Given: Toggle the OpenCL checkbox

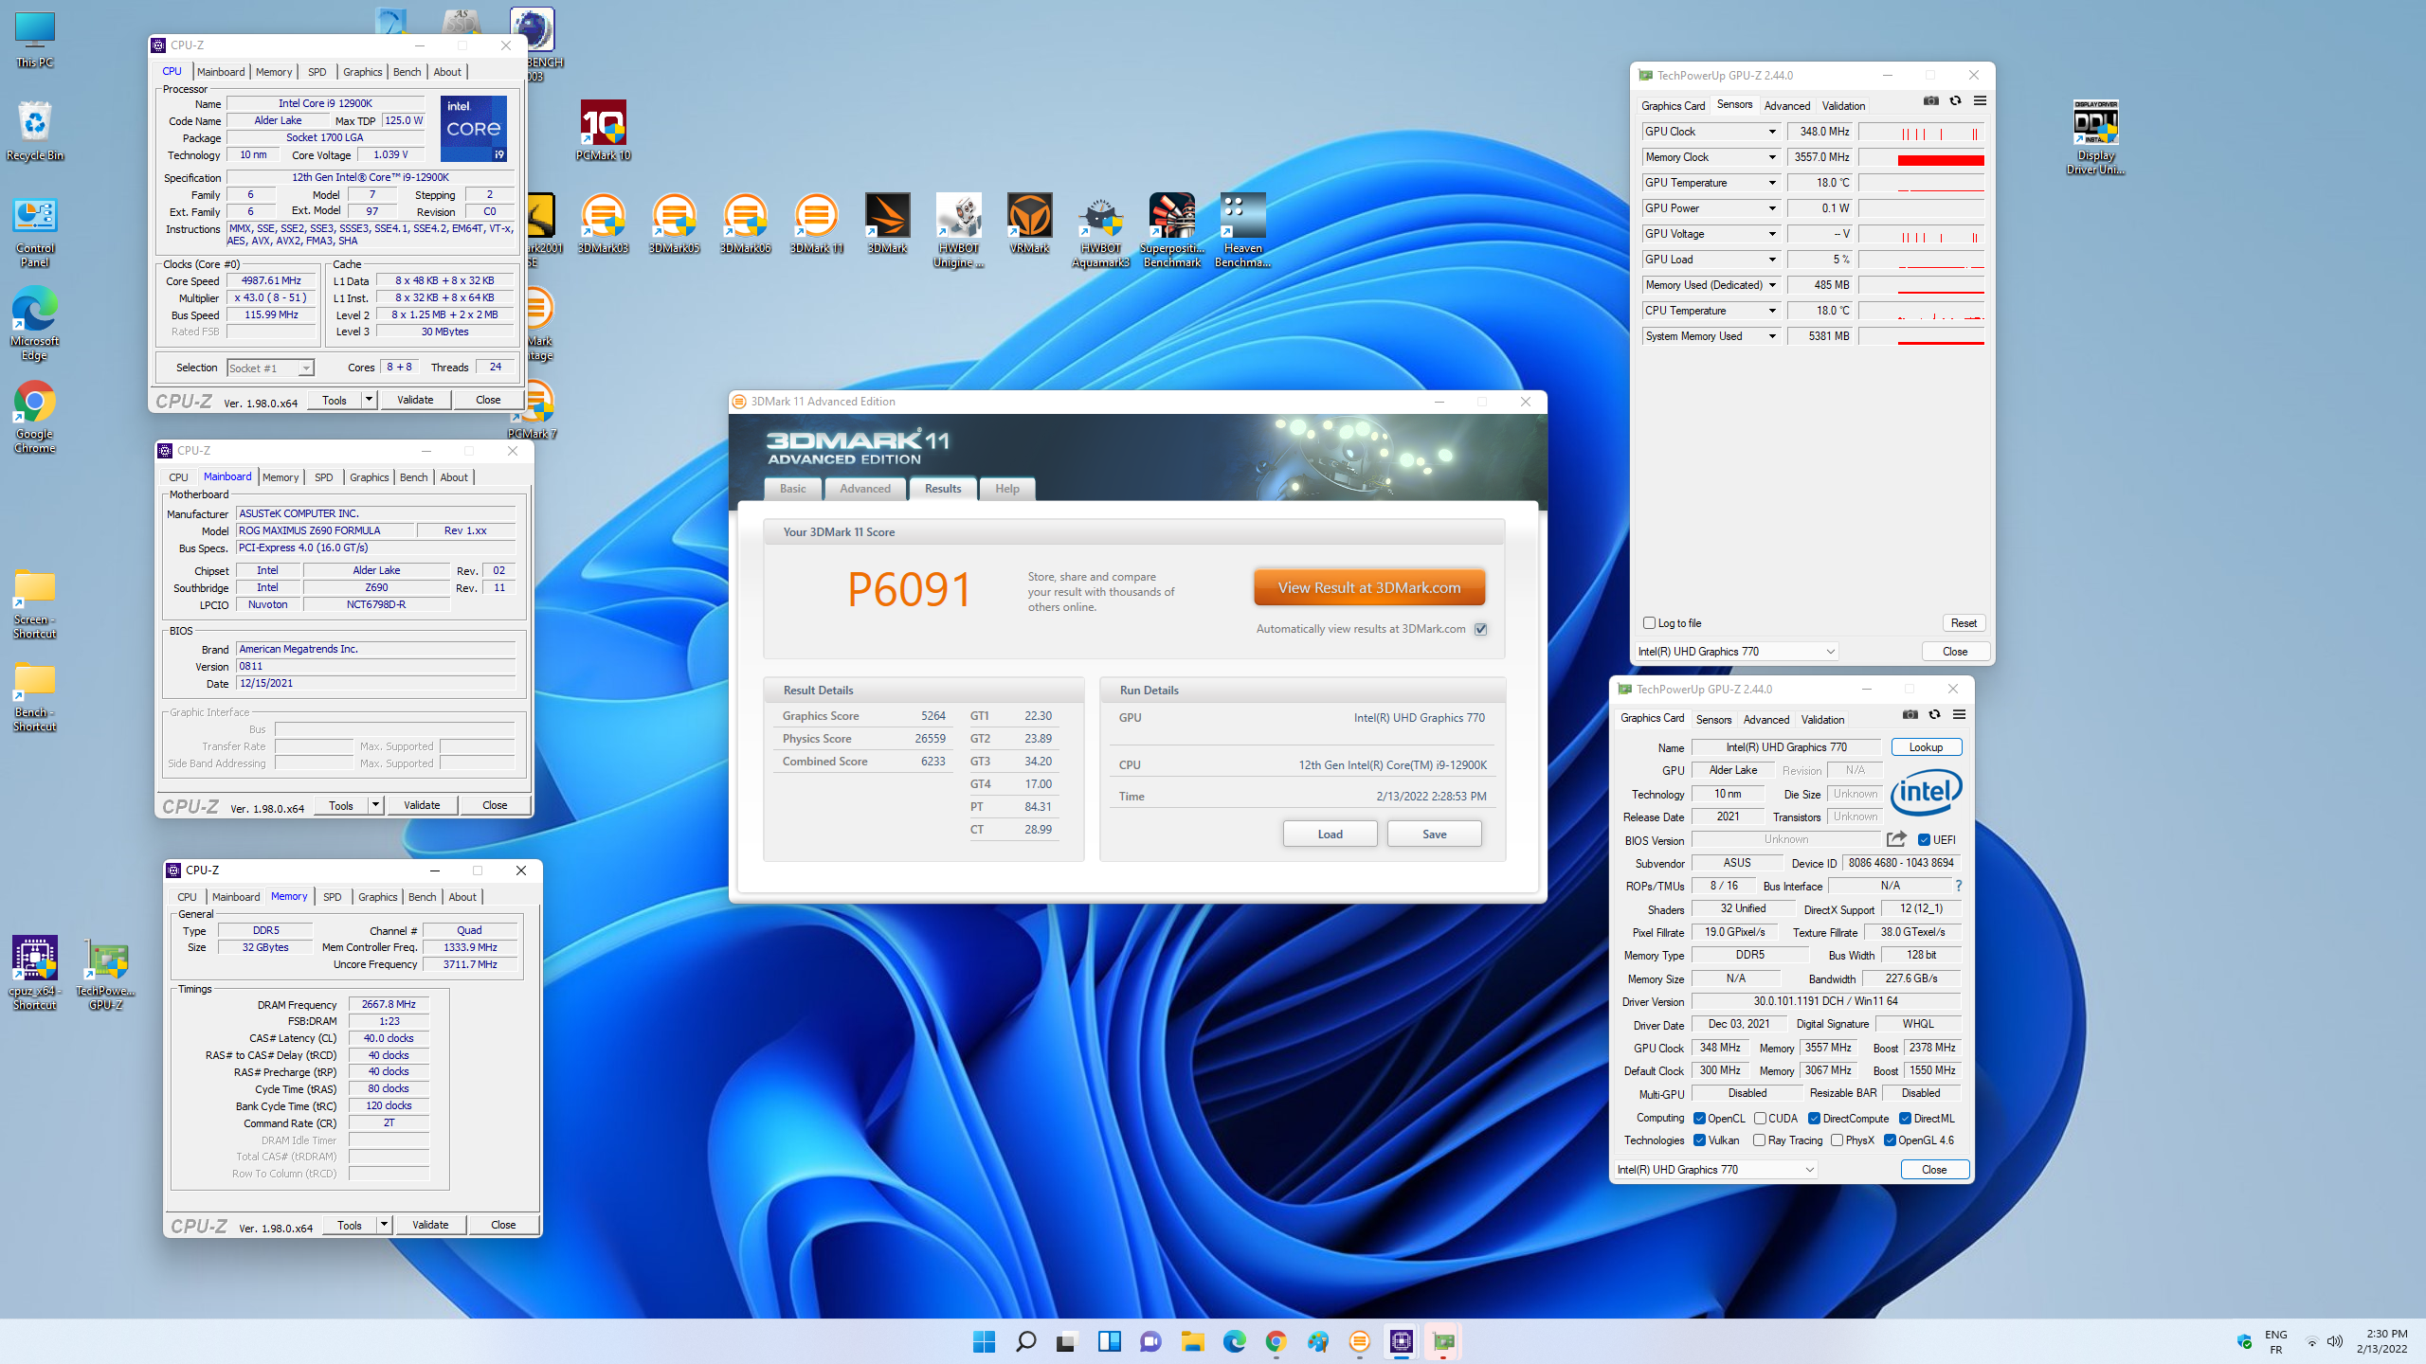Looking at the screenshot, I should click(x=1699, y=1119).
